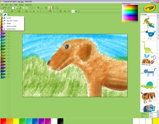
Task: Pick the red swatch in bottom palette
Action: pos(3,121)
